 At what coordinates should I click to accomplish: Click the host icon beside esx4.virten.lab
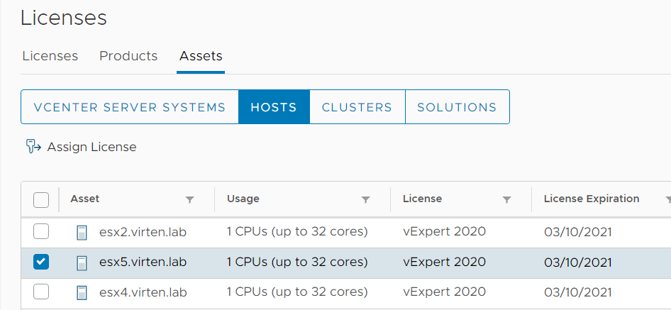point(82,292)
